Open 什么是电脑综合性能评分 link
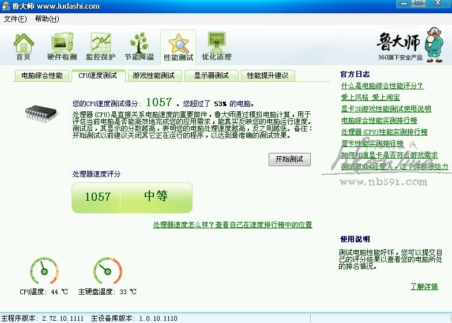The height and width of the screenshot is (323, 452). 382,86
